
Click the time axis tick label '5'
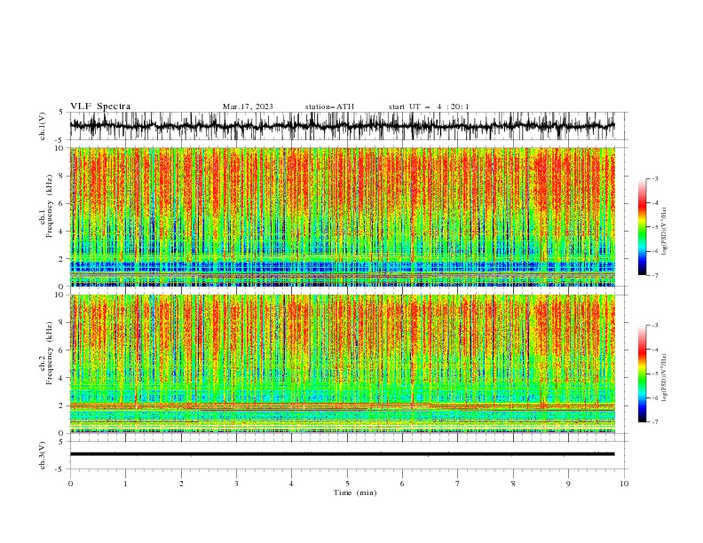click(347, 484)
